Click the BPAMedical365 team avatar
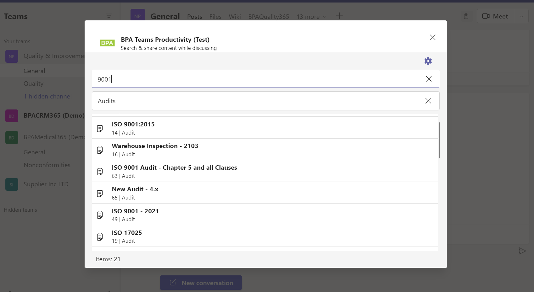The image size is (534, 292). point(12,138)
